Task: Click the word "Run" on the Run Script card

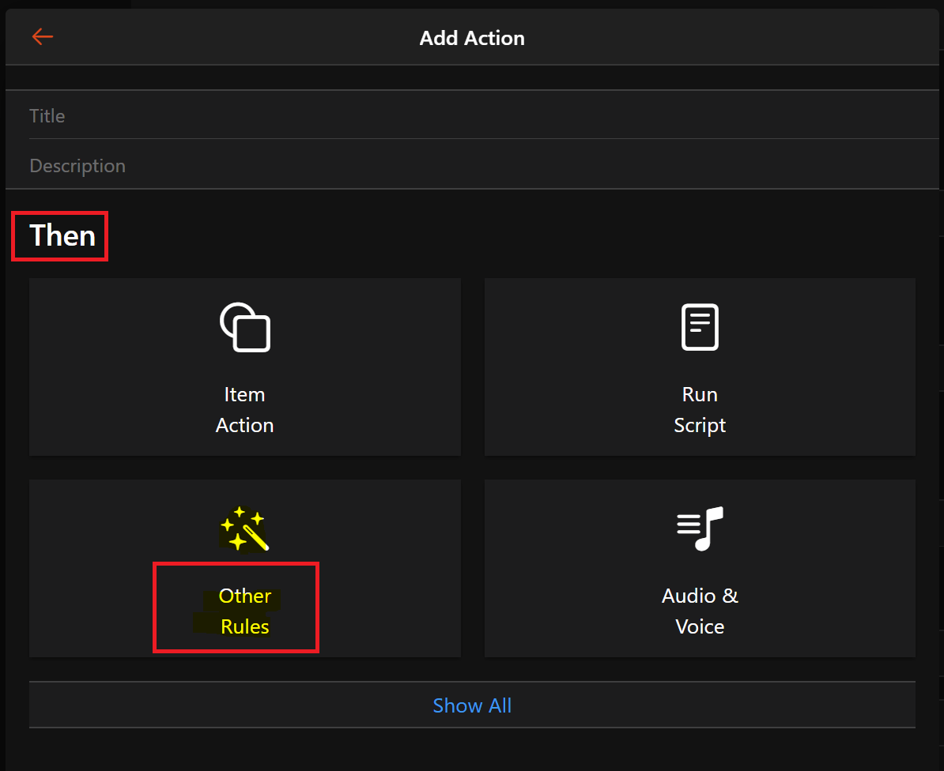Action: 700,395
